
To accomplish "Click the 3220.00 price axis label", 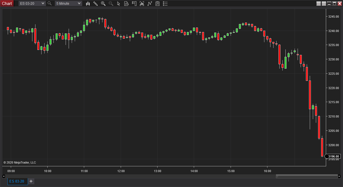I will (334, 88).
